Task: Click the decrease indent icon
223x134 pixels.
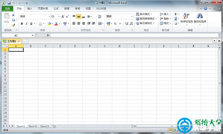Action: (x=89, y=23)
